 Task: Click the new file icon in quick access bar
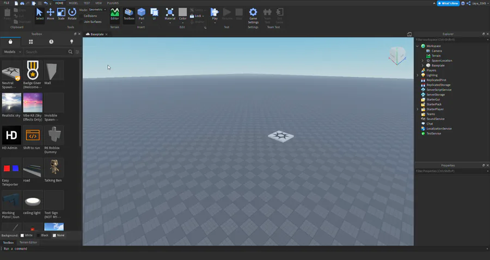[x=16, y=3]
